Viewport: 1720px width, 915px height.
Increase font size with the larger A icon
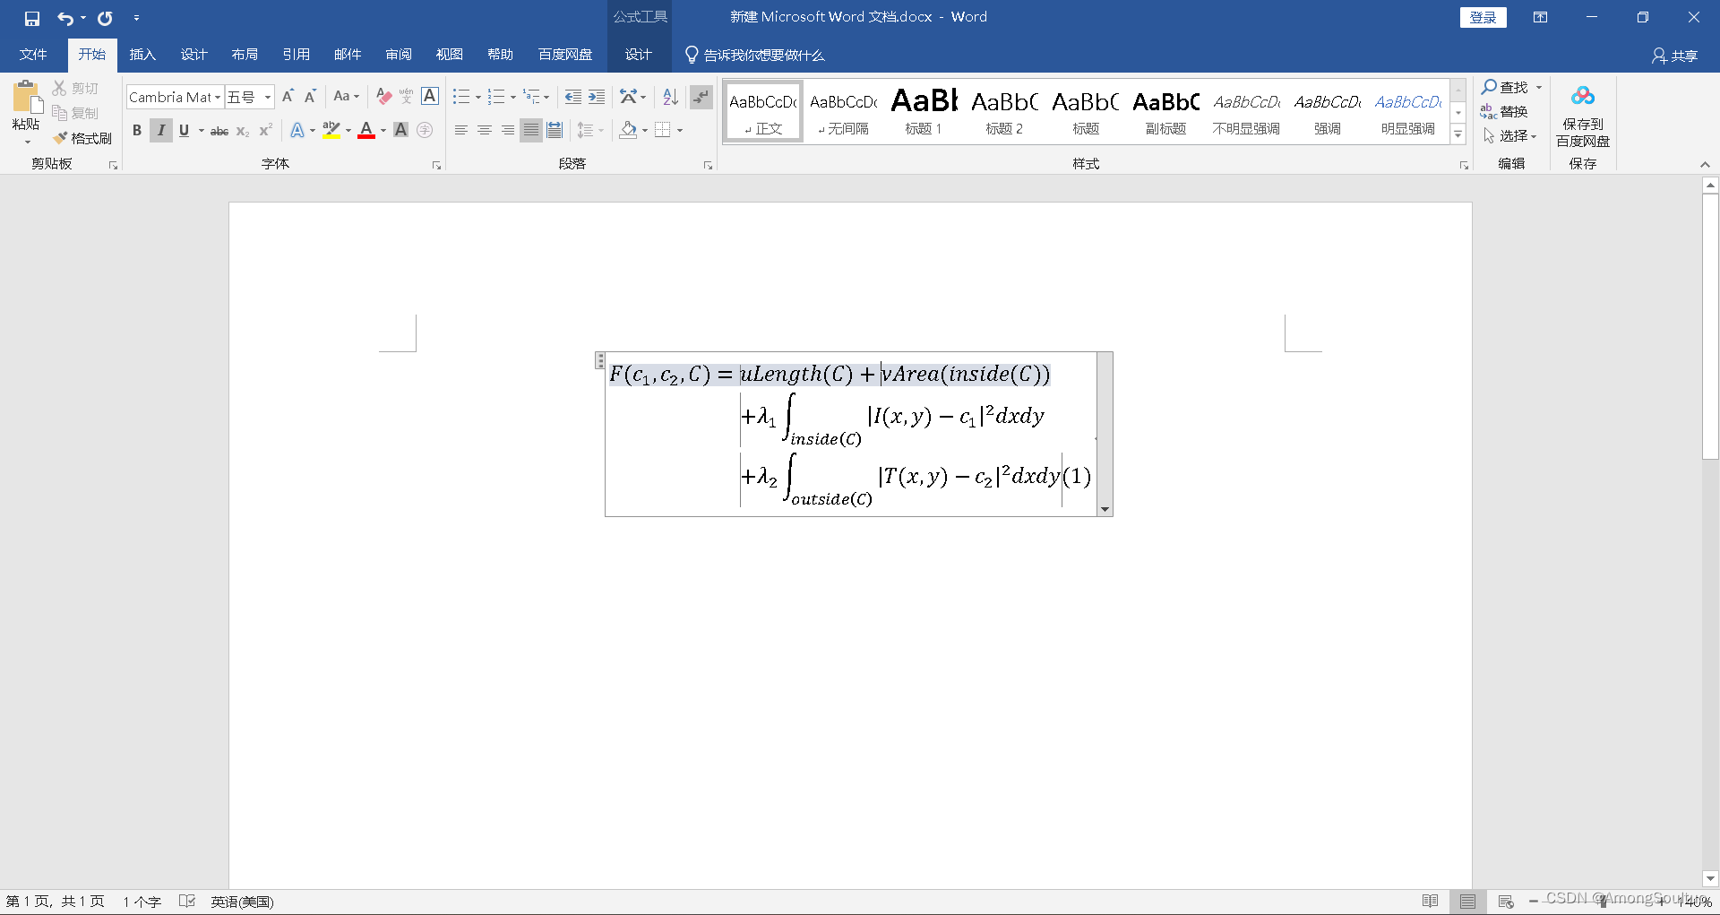tap(288, 97)
